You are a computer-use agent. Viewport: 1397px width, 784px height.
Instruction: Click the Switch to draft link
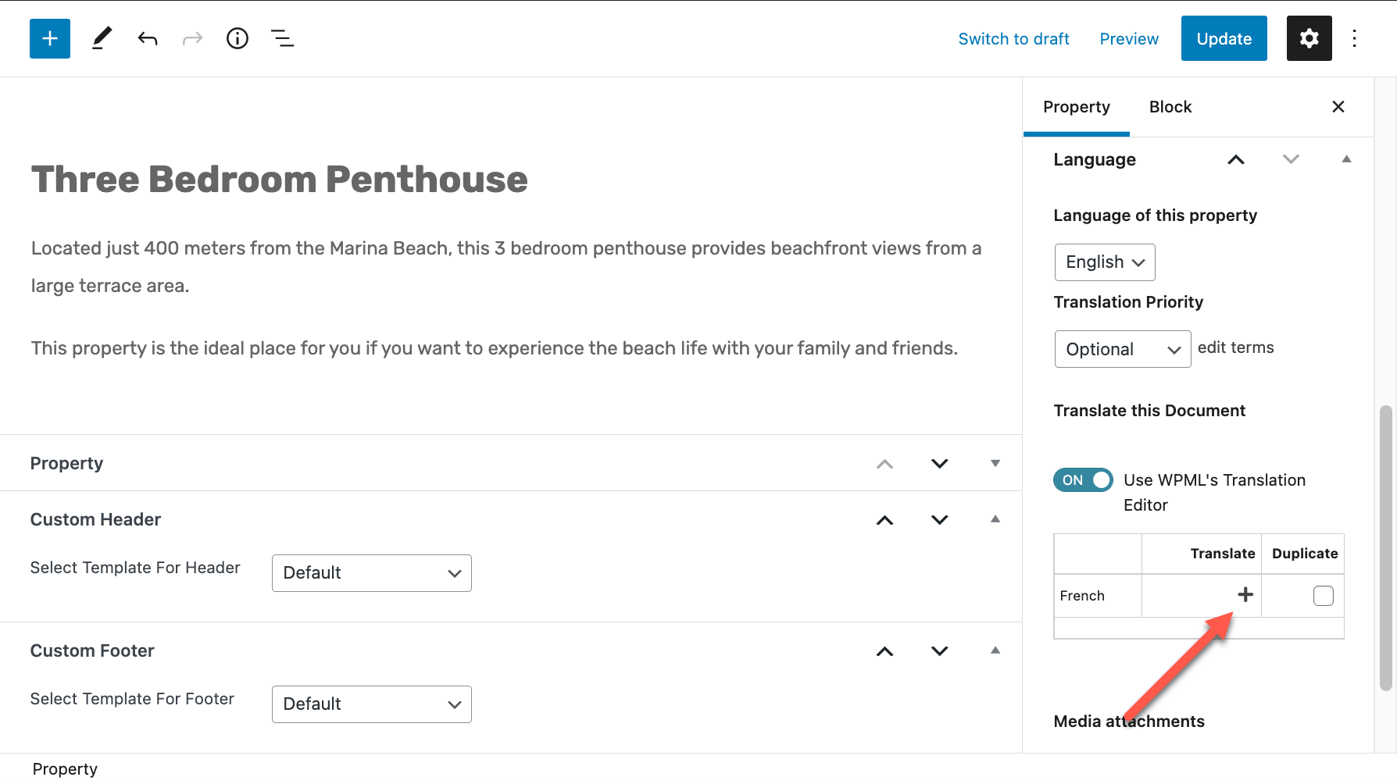pyautogui.click(x=1014, y=39)
